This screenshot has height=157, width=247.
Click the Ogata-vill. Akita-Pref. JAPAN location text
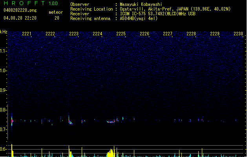(175, 9)
